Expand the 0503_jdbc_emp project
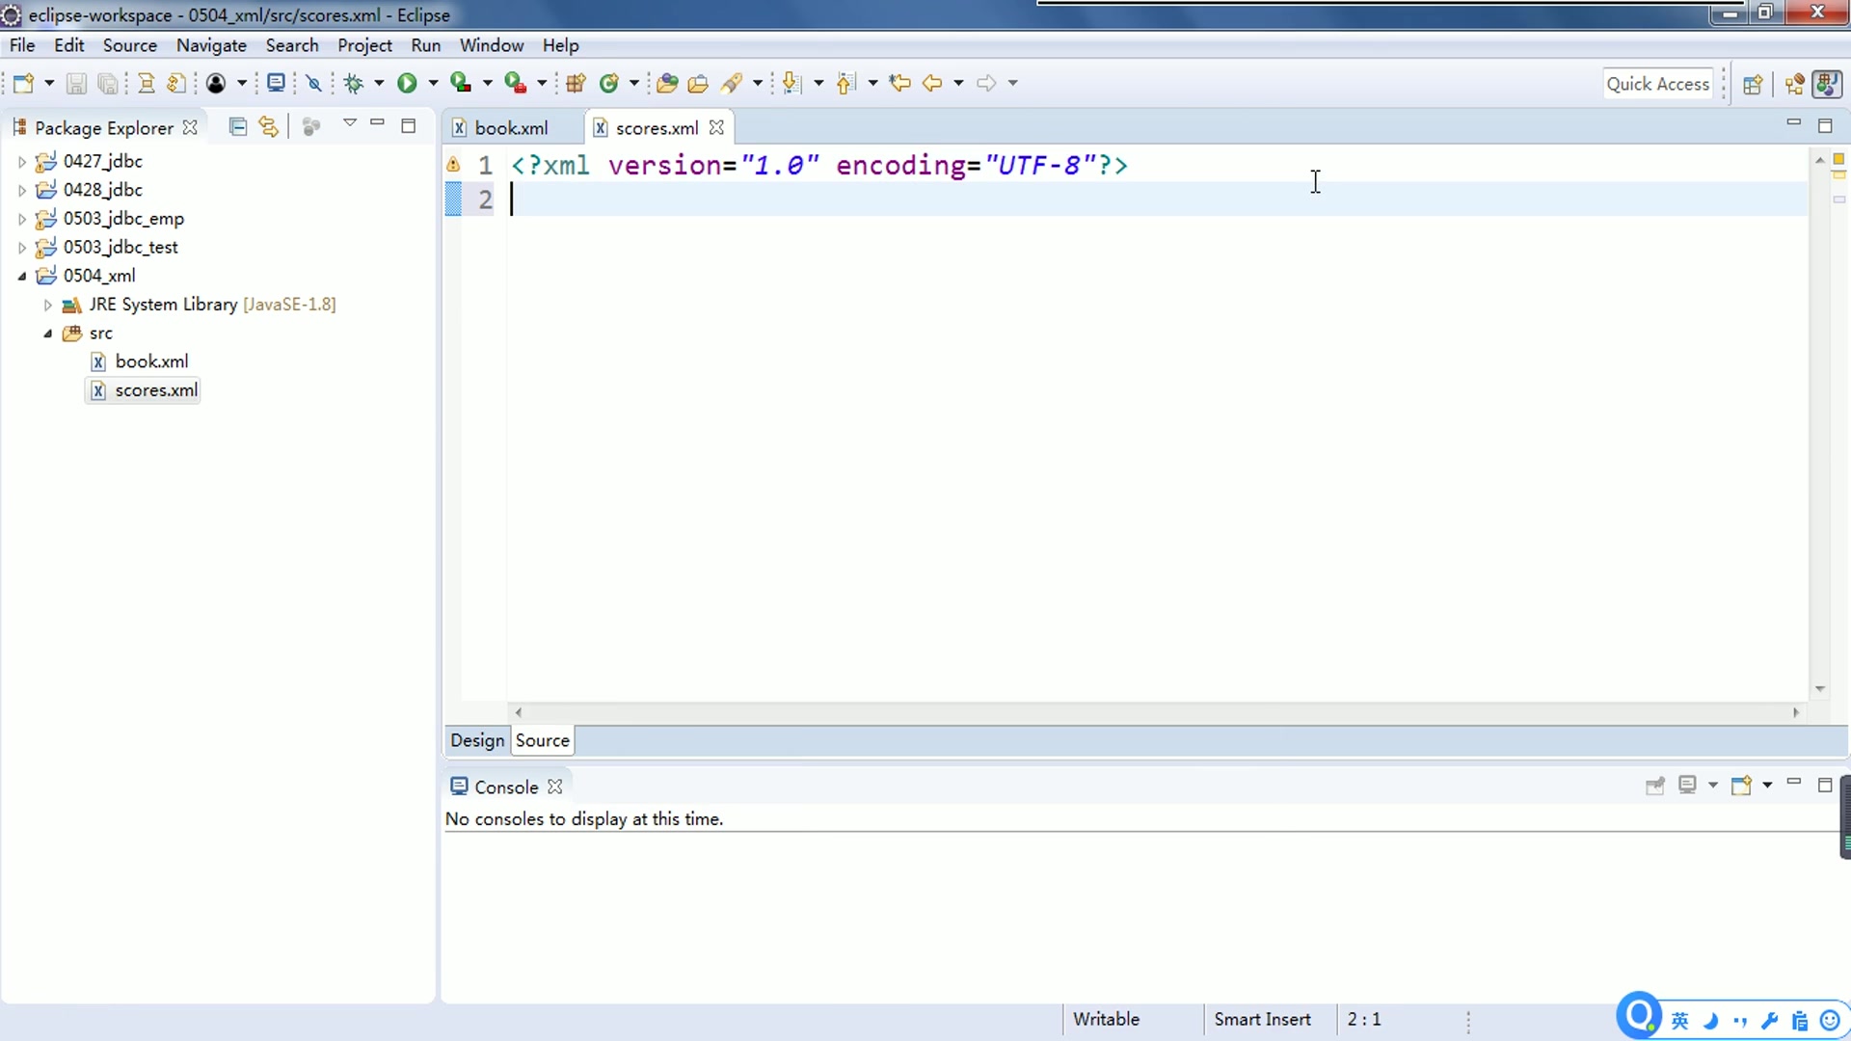Viewport: 1851px width, 1041px height. [x=22, y=220]
